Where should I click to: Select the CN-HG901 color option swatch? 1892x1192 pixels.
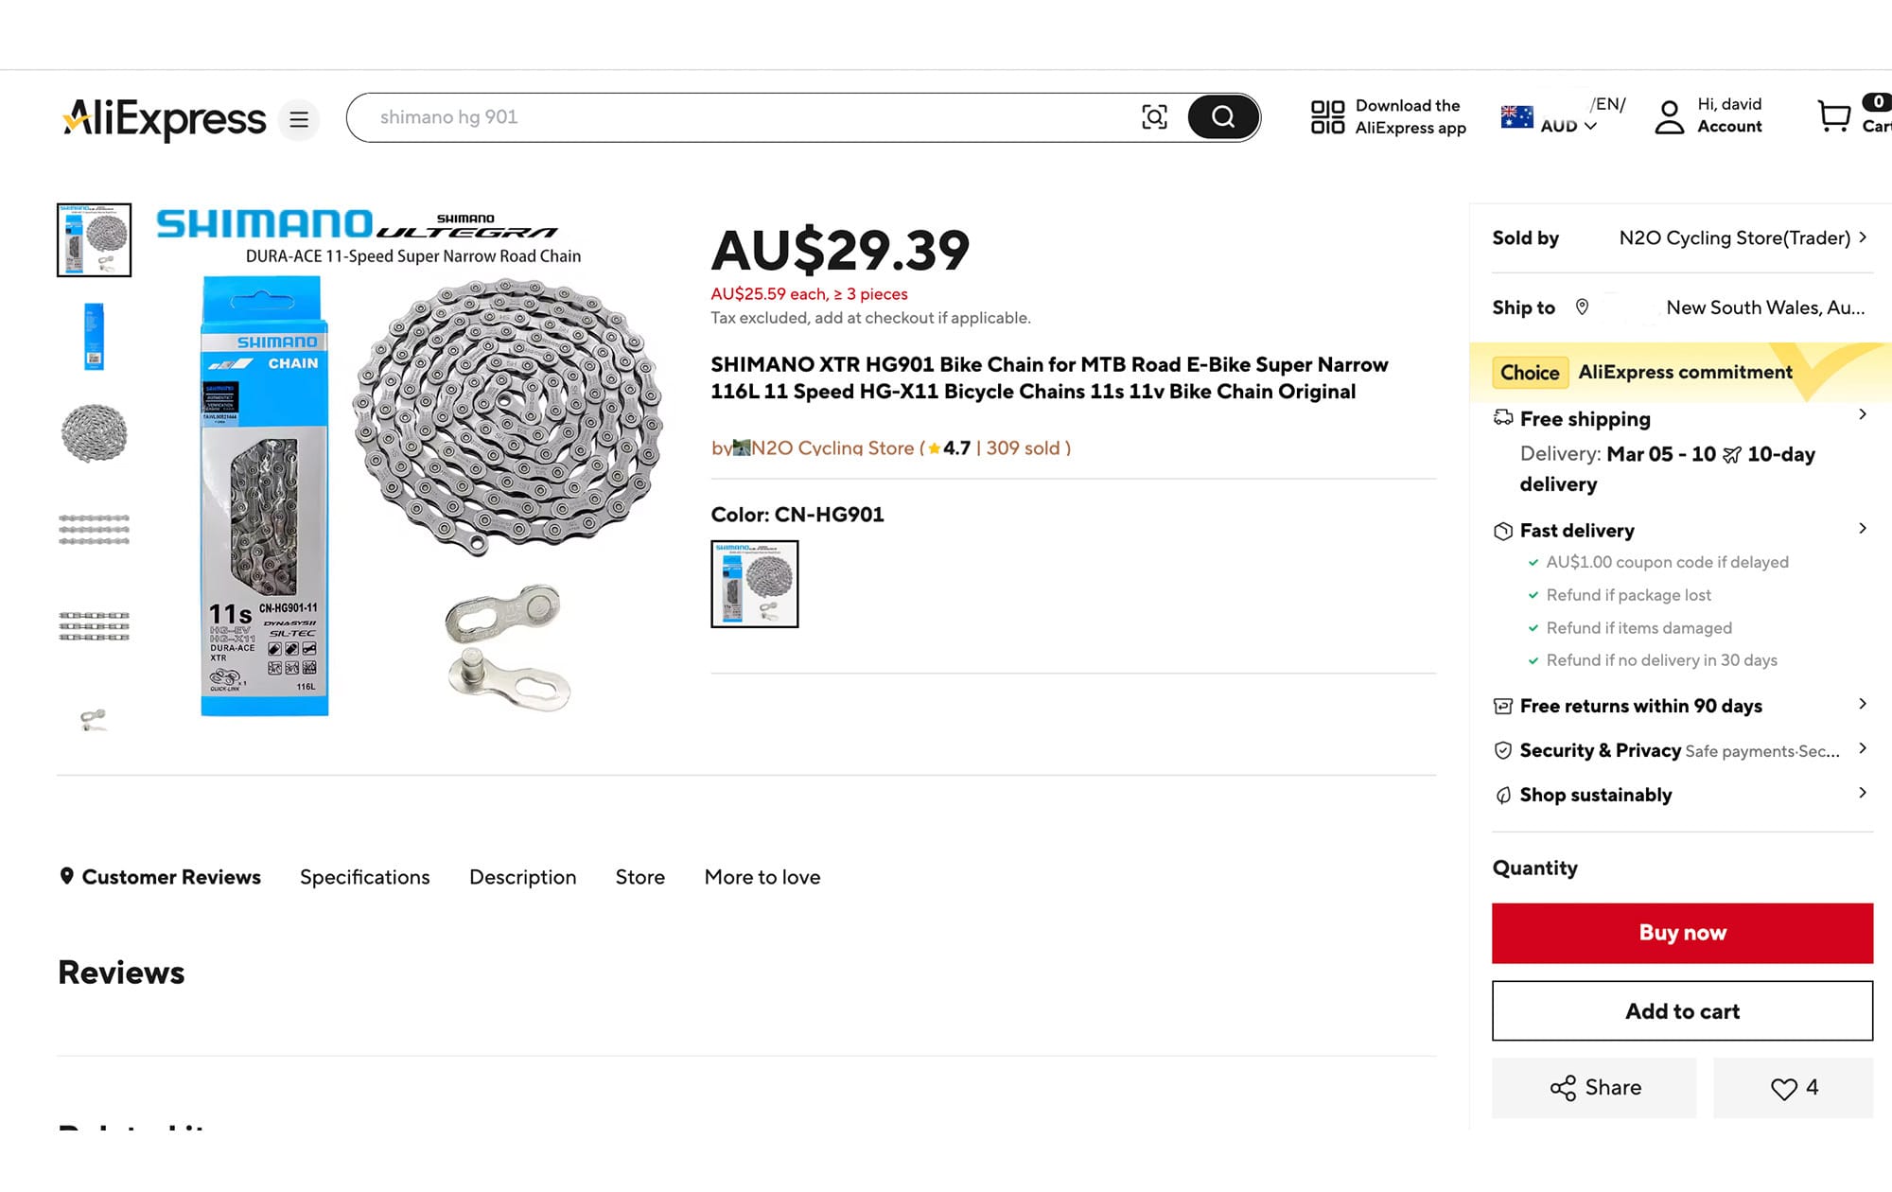tap(754, 584)
